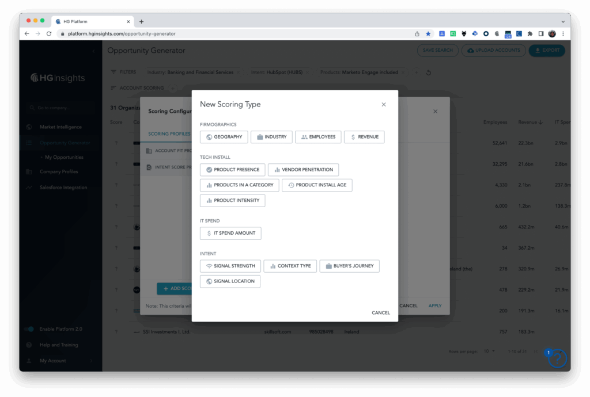Click the Salesforce Integration sidebar icon

click(x=29, y=187)
